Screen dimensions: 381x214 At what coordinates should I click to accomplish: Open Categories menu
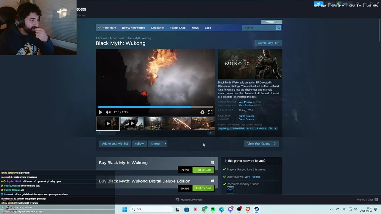tap(157, 28)
